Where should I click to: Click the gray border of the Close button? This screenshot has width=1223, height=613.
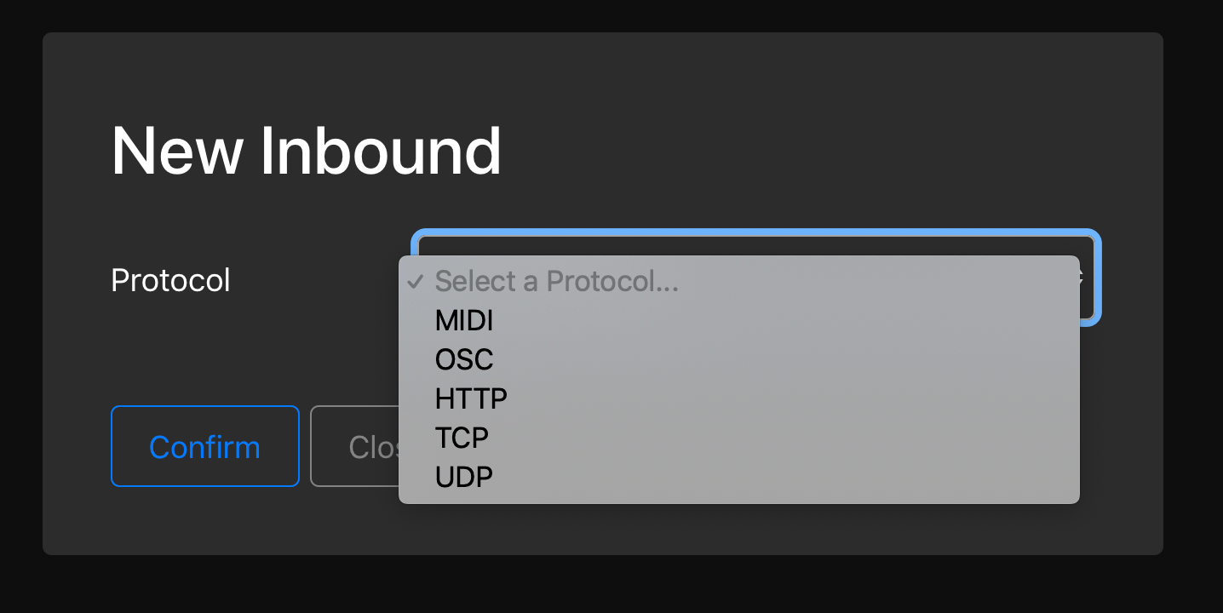pos(312,446)
